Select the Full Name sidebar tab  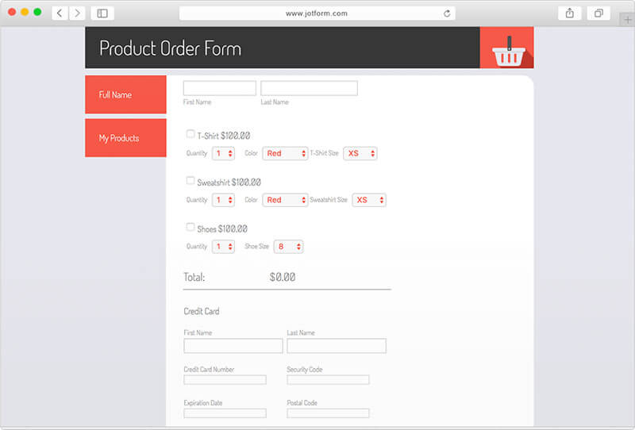[125, 95]
